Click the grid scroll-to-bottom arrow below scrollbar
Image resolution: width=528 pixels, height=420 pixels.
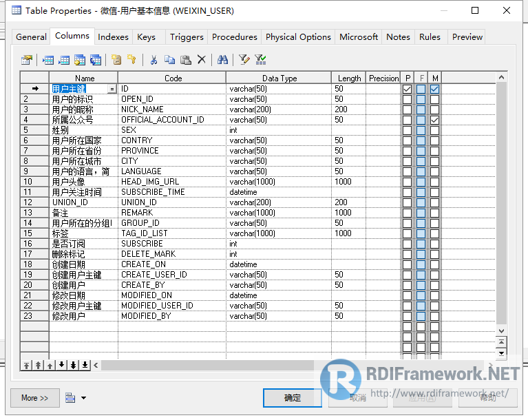tap(501, 353)
